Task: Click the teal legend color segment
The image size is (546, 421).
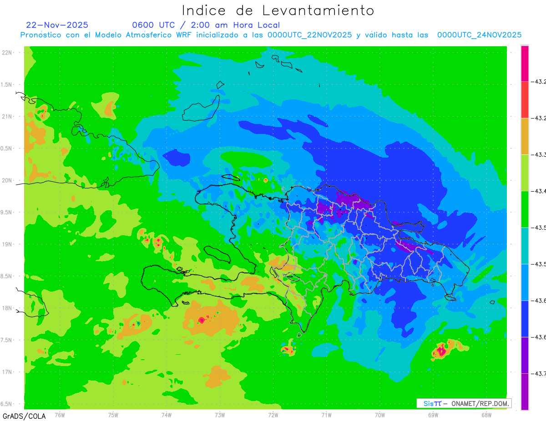Action: (525, 246)
